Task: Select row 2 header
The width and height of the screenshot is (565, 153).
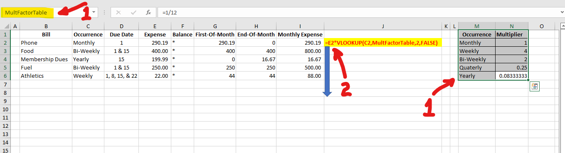Action: click(6, 43)
